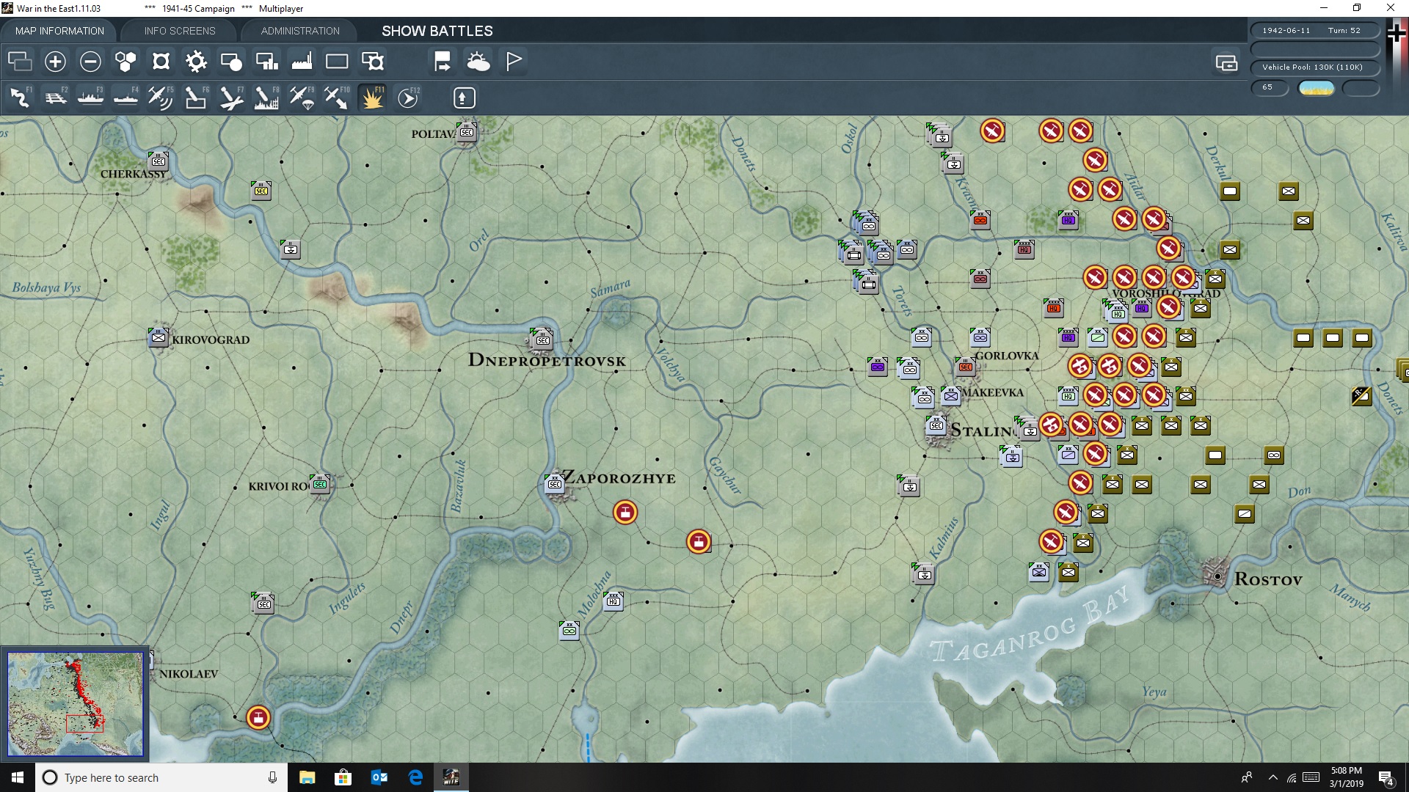The image size is (1409, 792).
Task: Click the battle marker near Nikolaev
Action: coord(258,717)
